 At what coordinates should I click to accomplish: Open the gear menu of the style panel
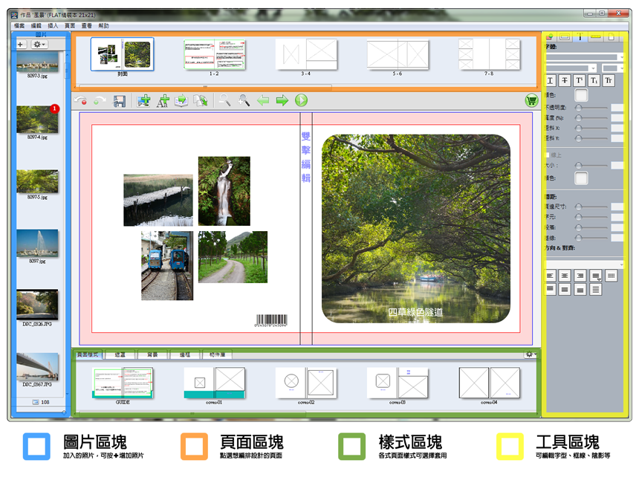pyautogui.click(x=531, y=354)
